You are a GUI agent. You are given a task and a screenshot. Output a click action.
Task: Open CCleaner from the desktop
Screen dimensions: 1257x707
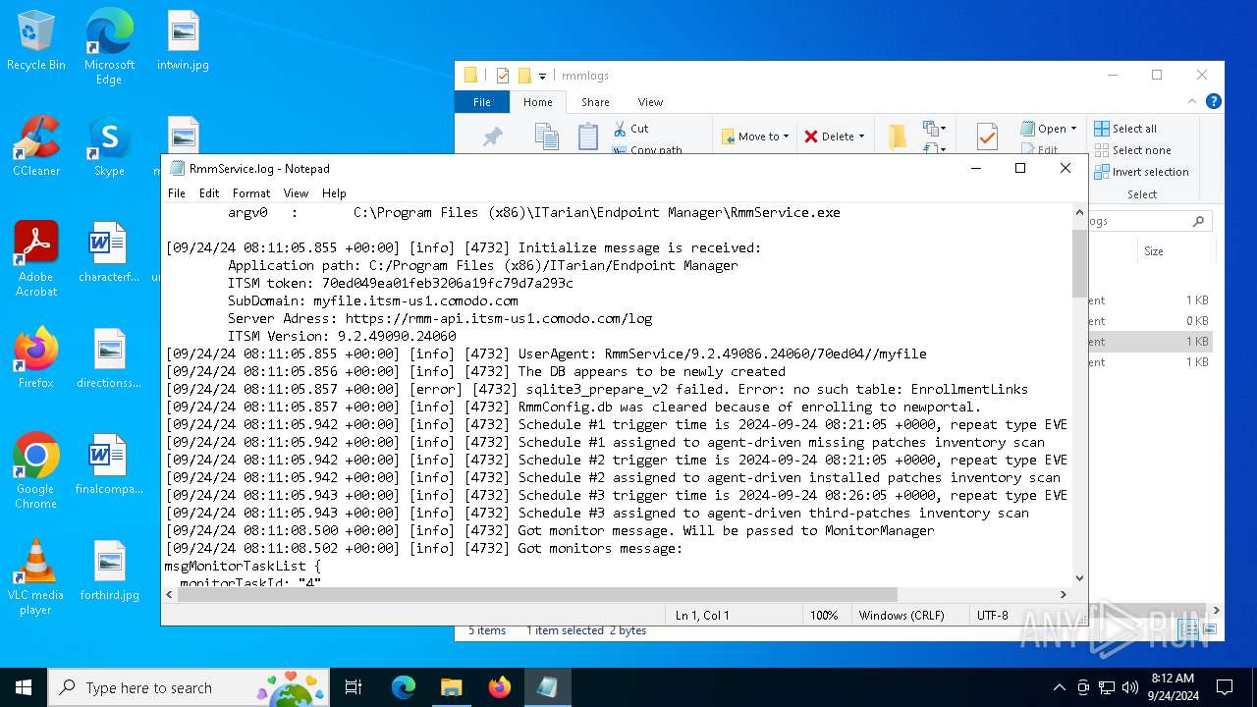[36, 147]
